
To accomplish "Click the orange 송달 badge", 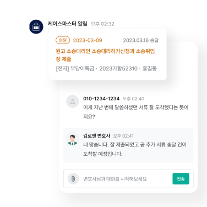I will pos(63,40).
